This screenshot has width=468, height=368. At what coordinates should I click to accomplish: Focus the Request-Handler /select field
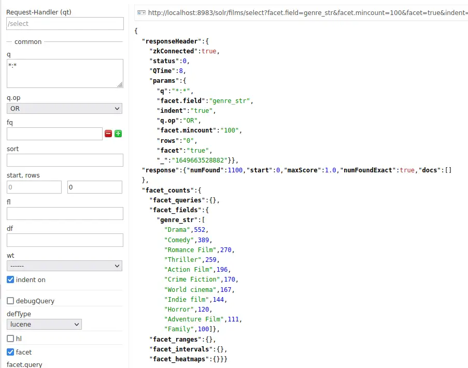(65, 23)
